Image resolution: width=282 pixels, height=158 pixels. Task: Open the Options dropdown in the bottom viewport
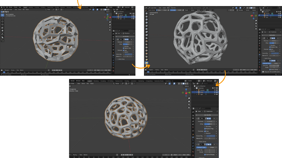coord(187,86)
